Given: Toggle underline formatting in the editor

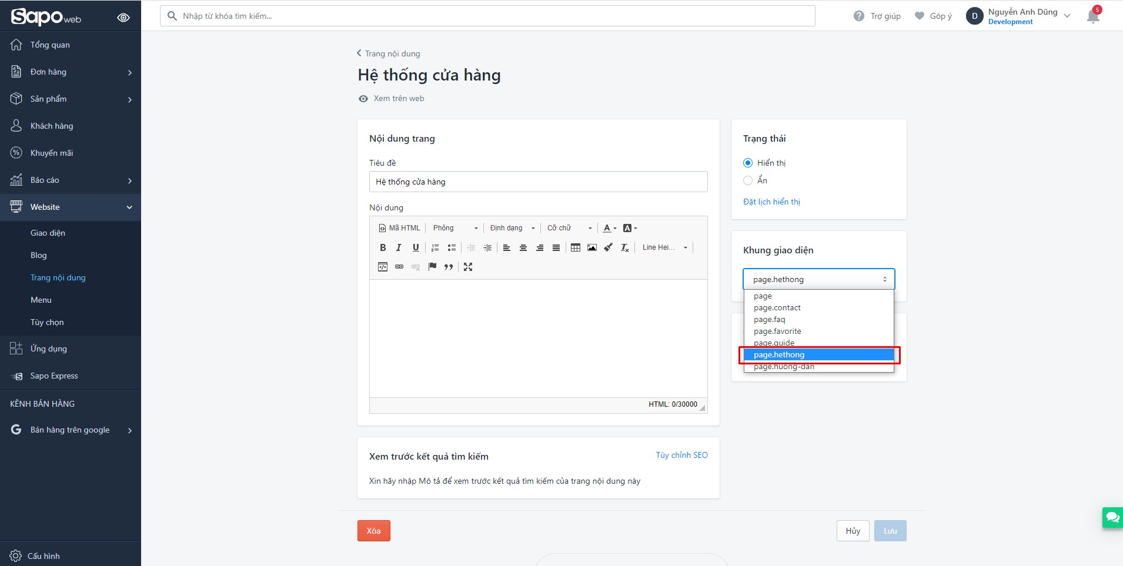Looking at the screenshot, I should pyautogui.click(x=416, y=247).
